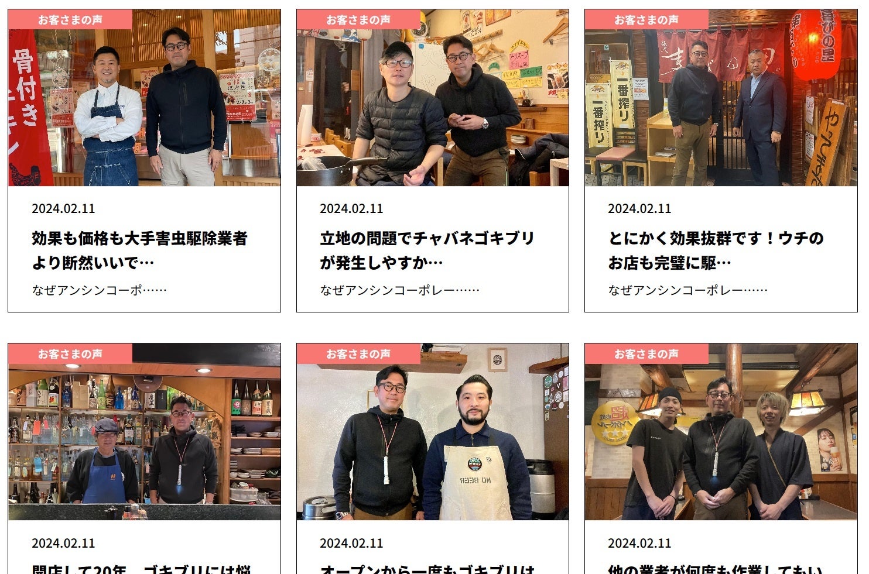
Task: Open photo with red lantern storefront
Action: pyautogui.click(x=721, y=97)
